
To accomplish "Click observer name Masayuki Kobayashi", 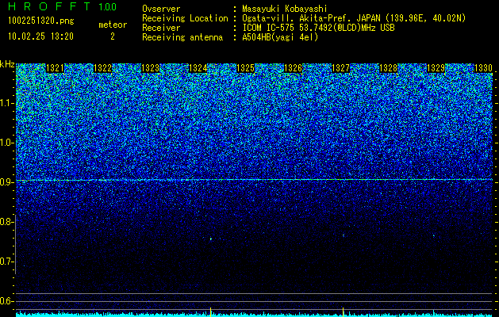I will point(285,9).
